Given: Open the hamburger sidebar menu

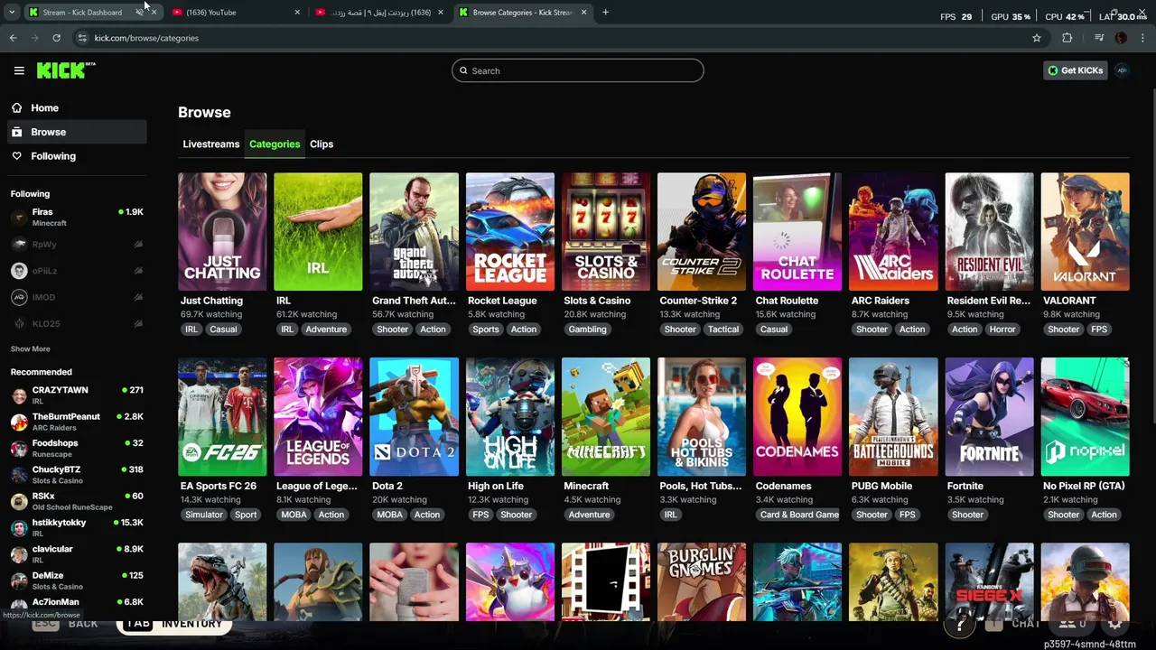Looking at the screenshot, I should 19,70.
